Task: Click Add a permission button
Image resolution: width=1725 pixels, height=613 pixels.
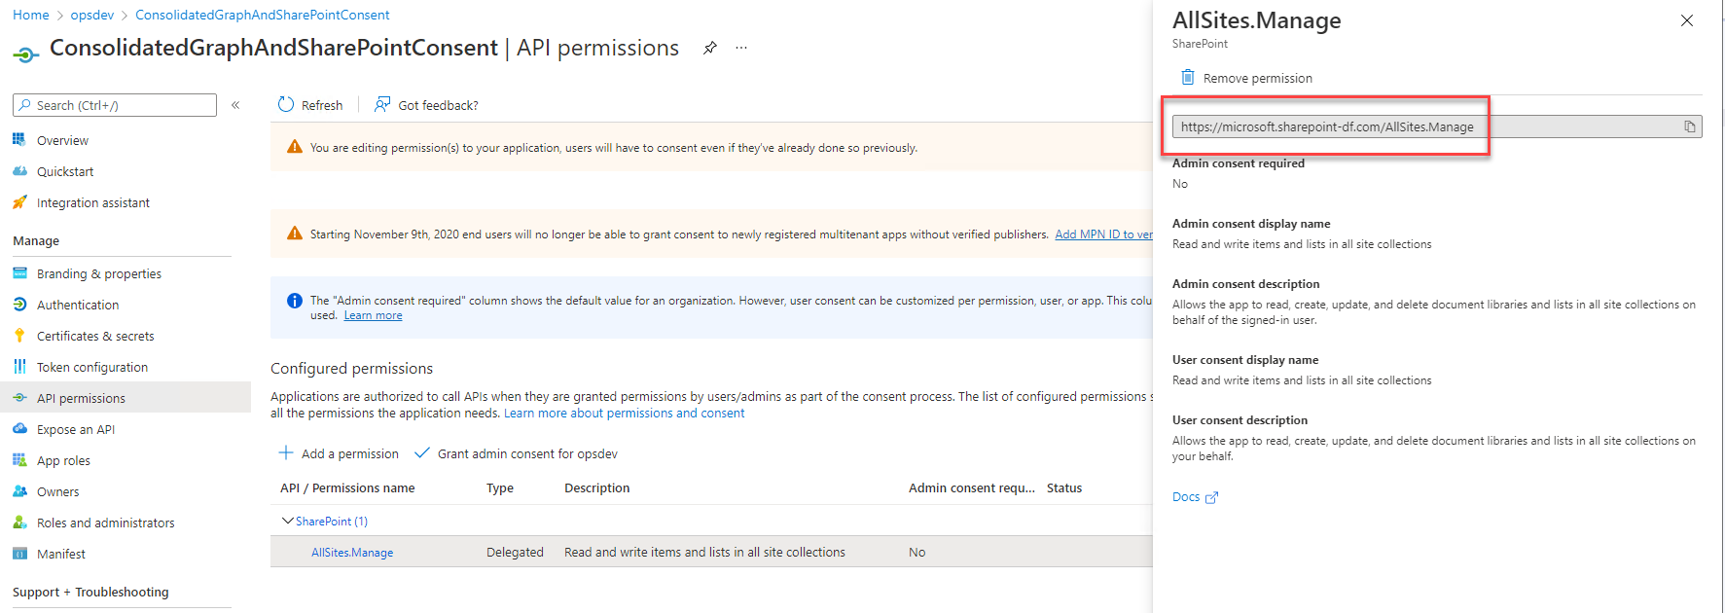Action: point(339,453)
